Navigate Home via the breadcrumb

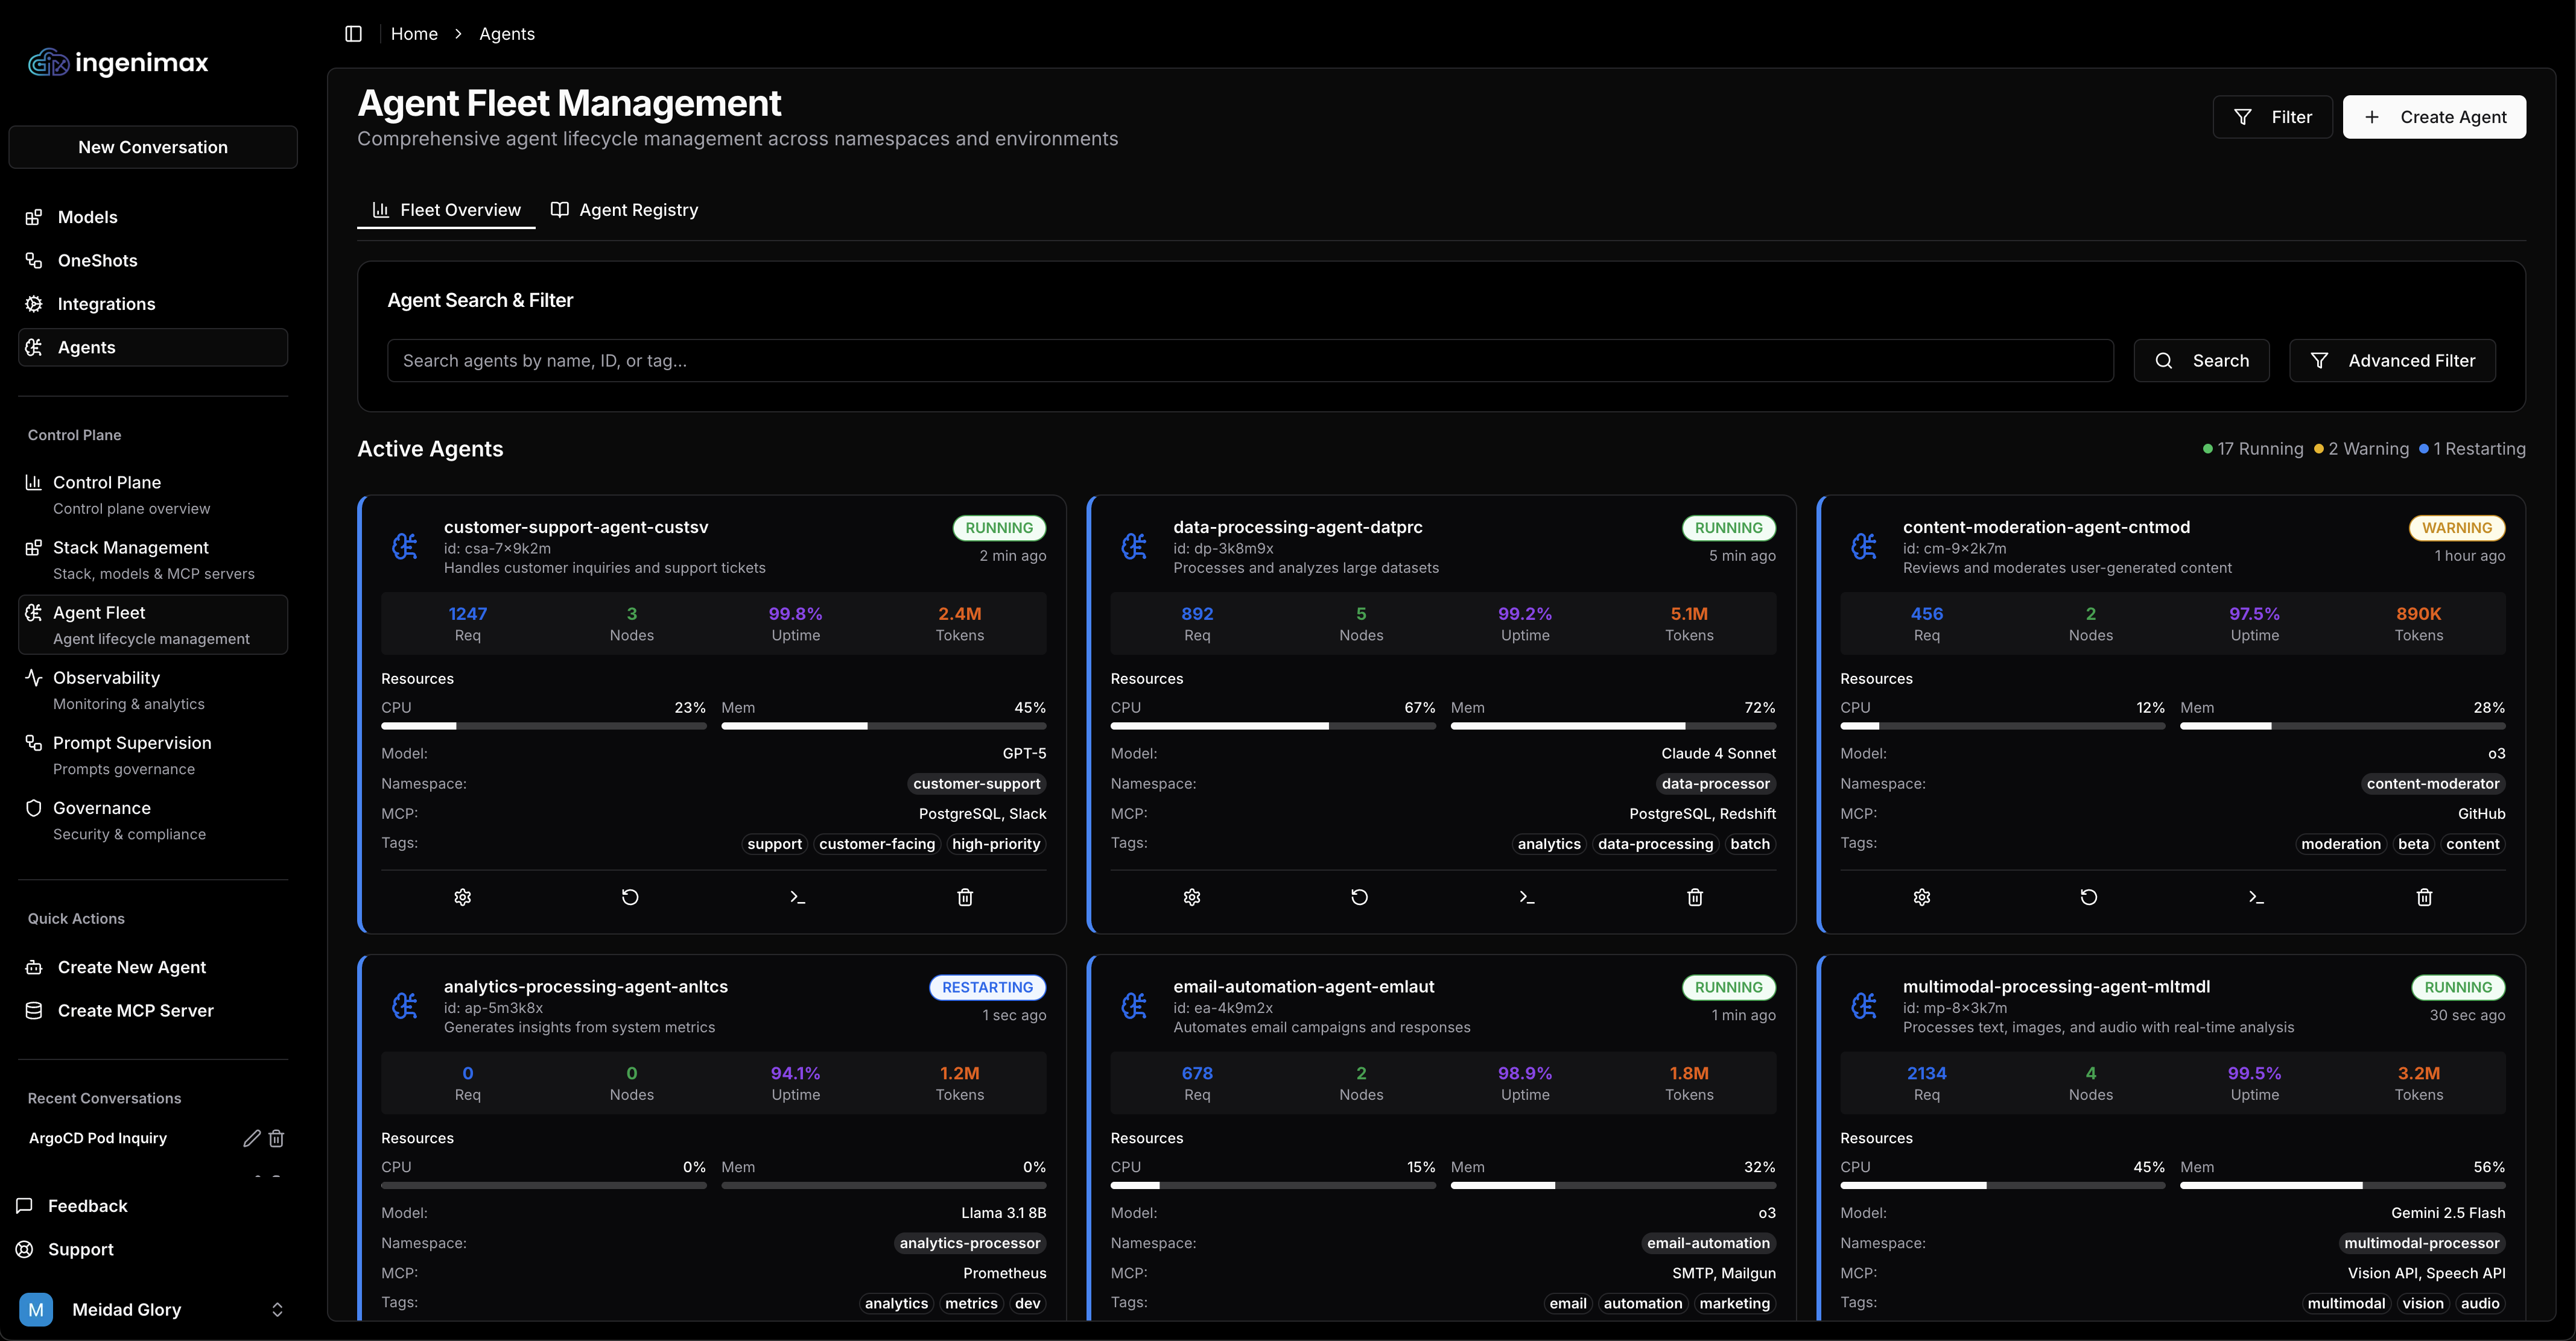point(414,33)
